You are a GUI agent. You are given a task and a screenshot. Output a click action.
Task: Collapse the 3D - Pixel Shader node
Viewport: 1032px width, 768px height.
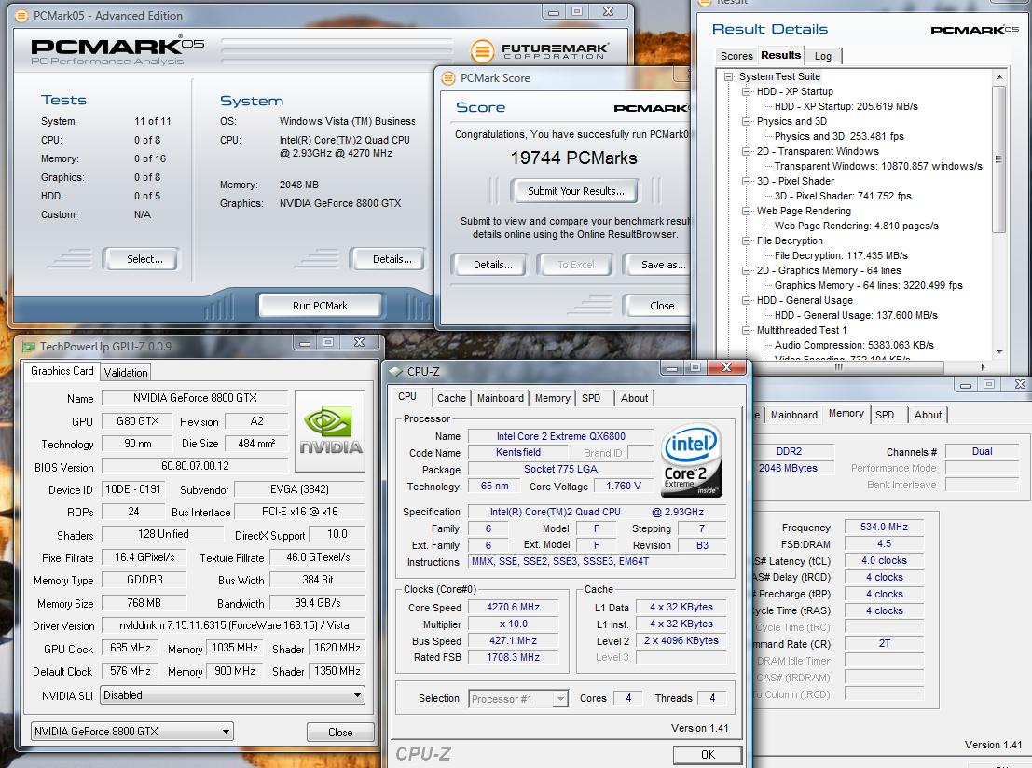tap(747, 181)
